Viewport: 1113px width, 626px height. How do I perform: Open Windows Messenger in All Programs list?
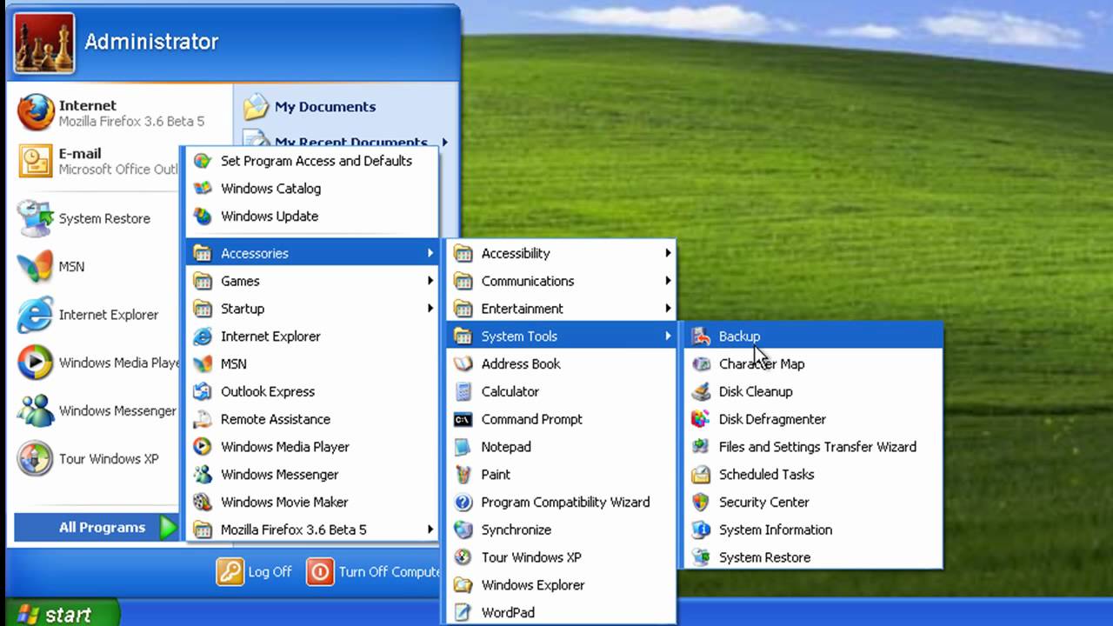312,474
